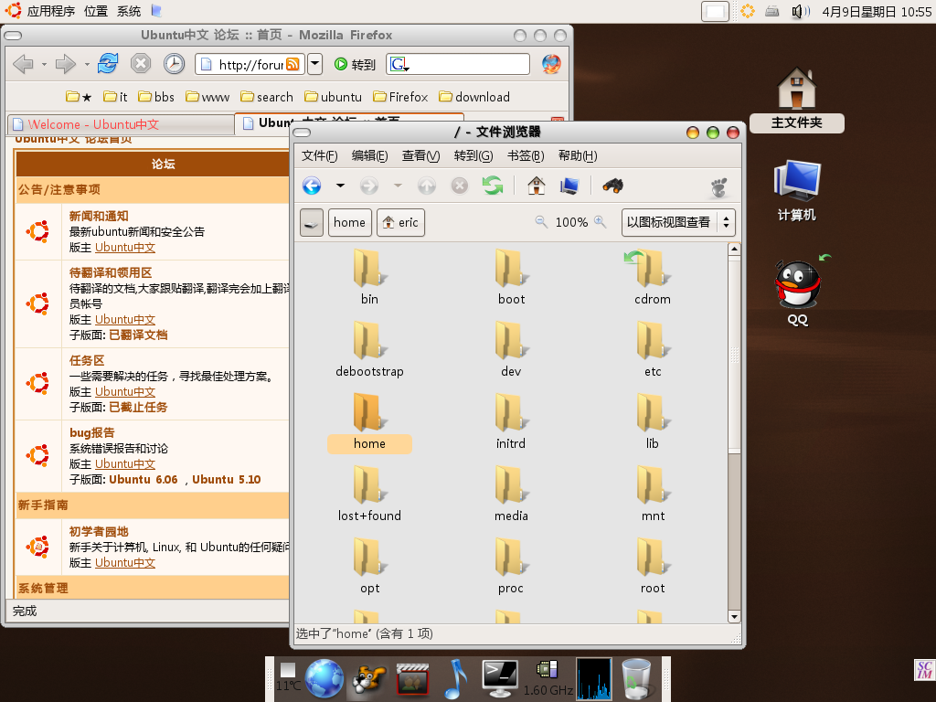Select the dev folder

coord(511,350)
